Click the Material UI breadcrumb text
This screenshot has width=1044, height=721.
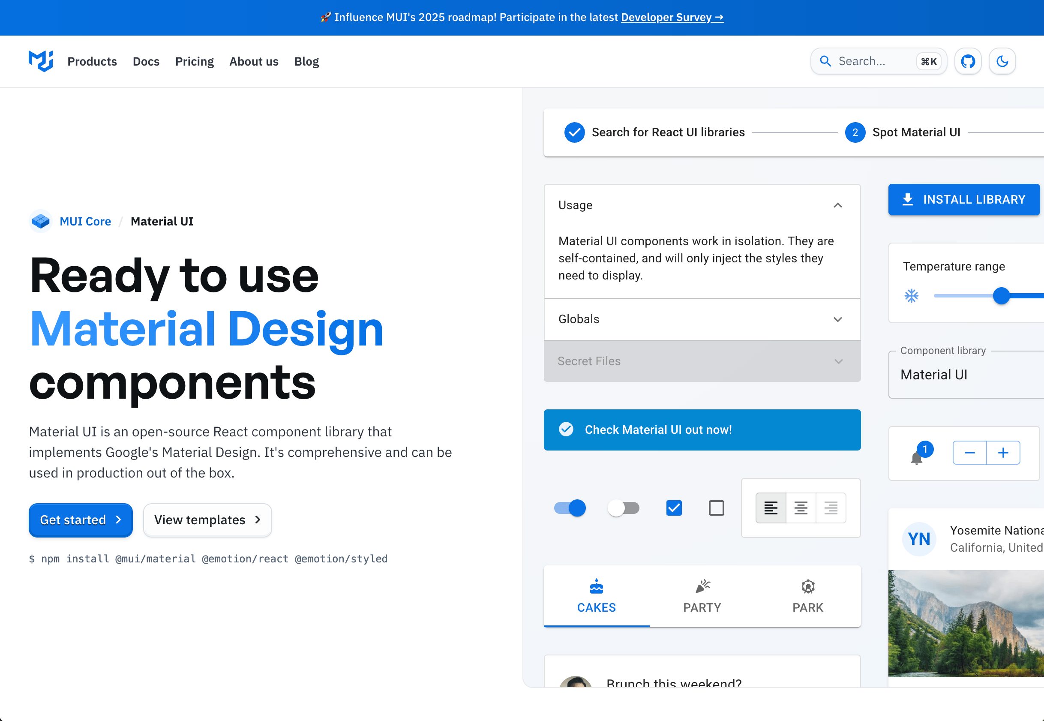[x=162, y=221]
